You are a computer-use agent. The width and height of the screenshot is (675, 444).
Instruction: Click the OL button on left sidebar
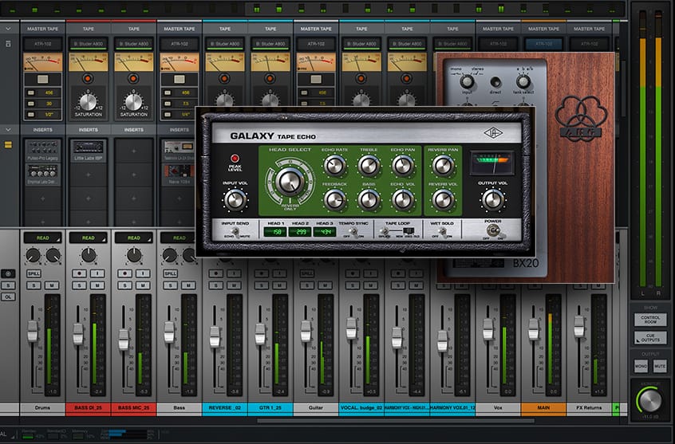pyautogui.click(x=8, y=297)
